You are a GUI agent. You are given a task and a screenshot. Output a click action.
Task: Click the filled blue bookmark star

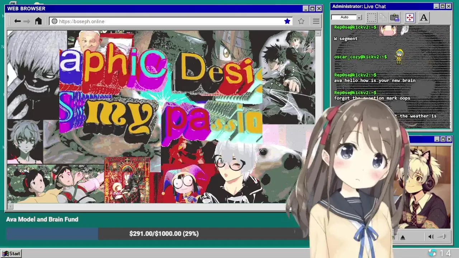click(287, 21)
